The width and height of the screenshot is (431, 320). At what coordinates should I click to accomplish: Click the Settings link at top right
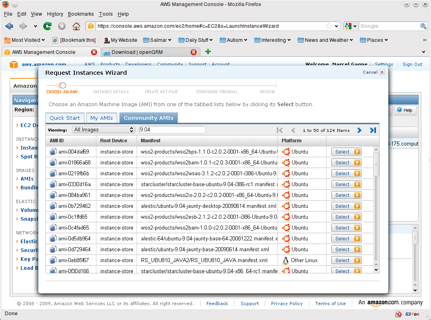pyautogui.click(x=384, y=64)
